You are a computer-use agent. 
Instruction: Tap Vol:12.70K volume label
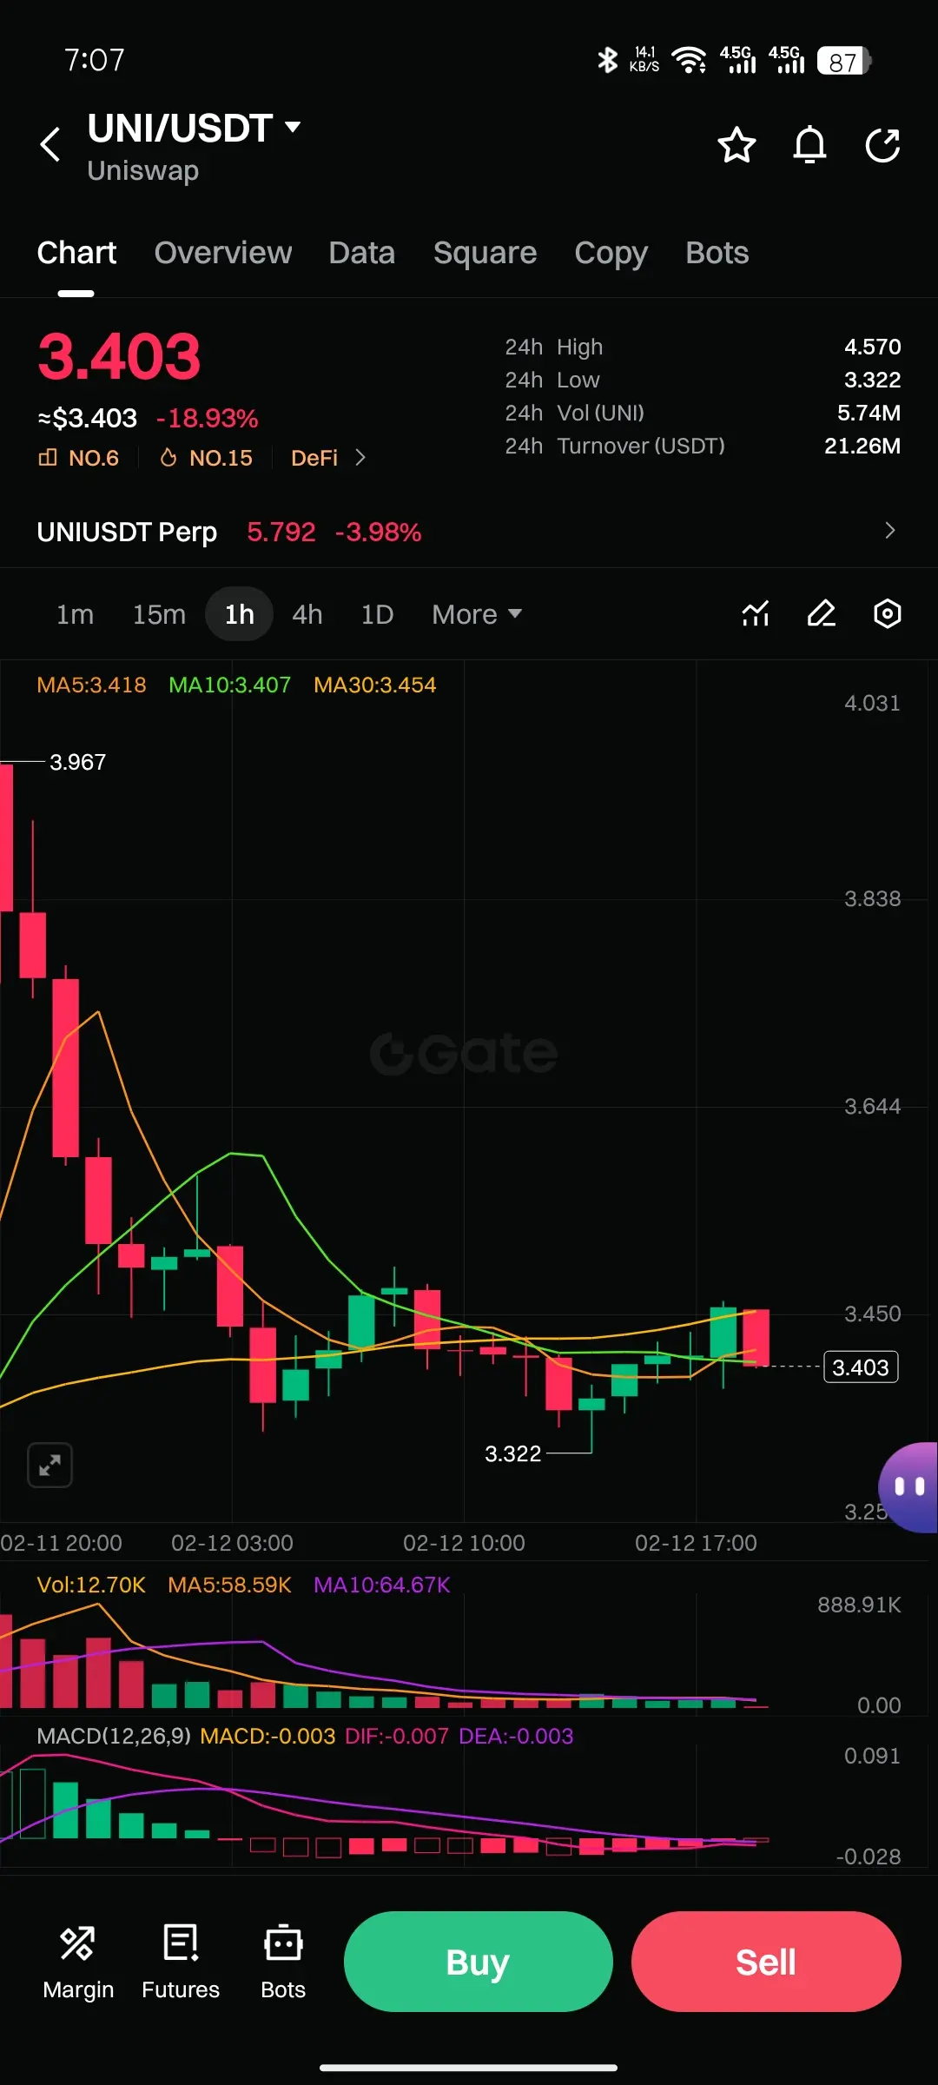point(91,1585)
